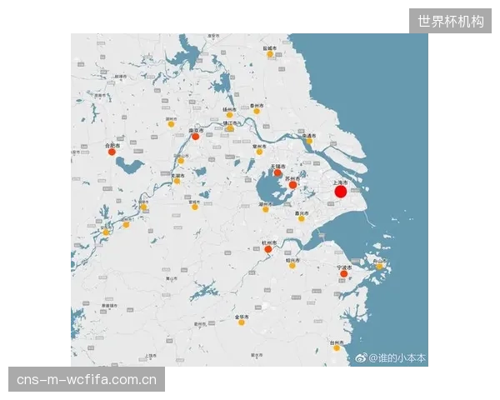Click the 合肥市 label text
Viewport: 500px width, 400px height.
pos(112,146)
